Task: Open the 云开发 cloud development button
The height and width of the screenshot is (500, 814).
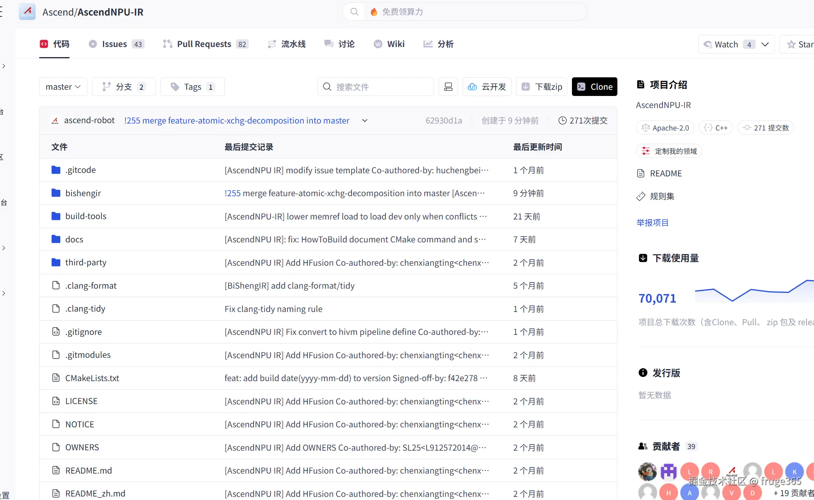Action: [x=487, y=87]
